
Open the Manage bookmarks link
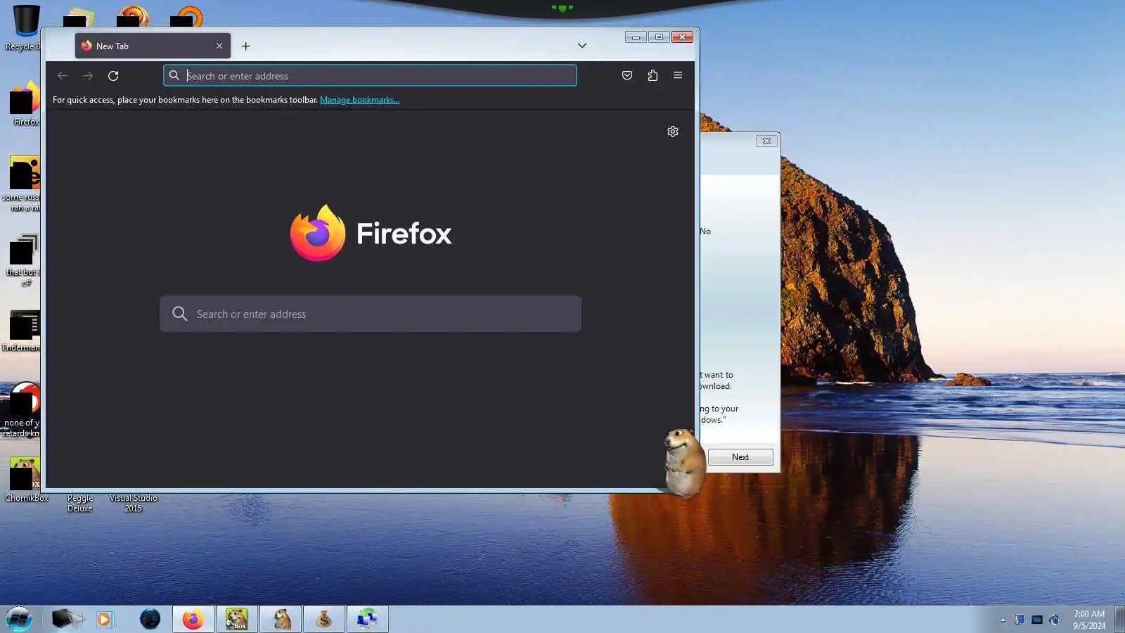[x=359, y=100]
